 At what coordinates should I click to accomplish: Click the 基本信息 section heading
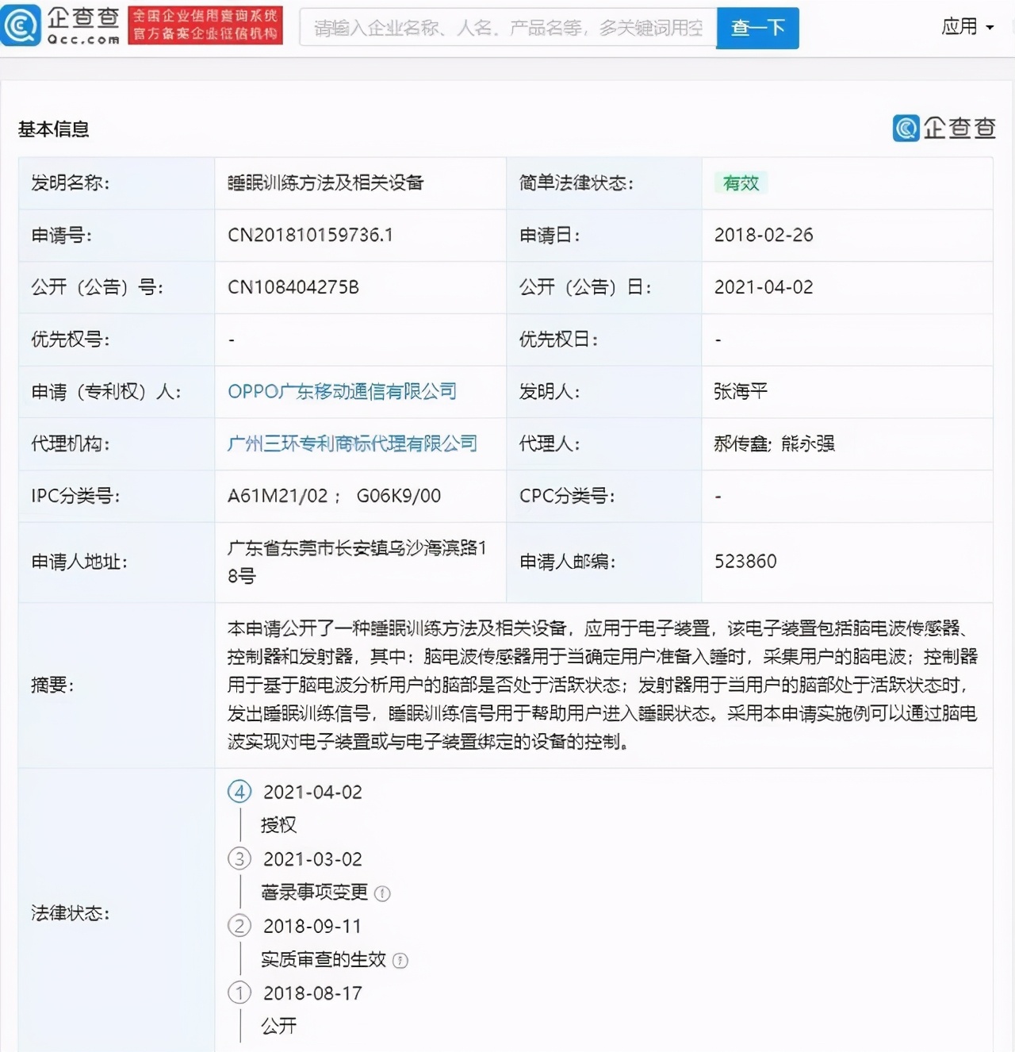[53, 129]
